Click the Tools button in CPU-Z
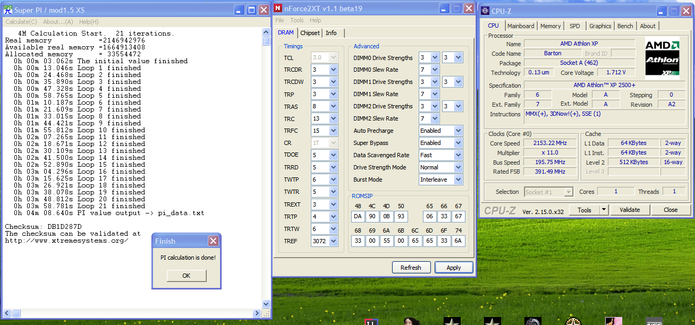Viewport: 695px width, 325px height. click(x=584, y=210)
